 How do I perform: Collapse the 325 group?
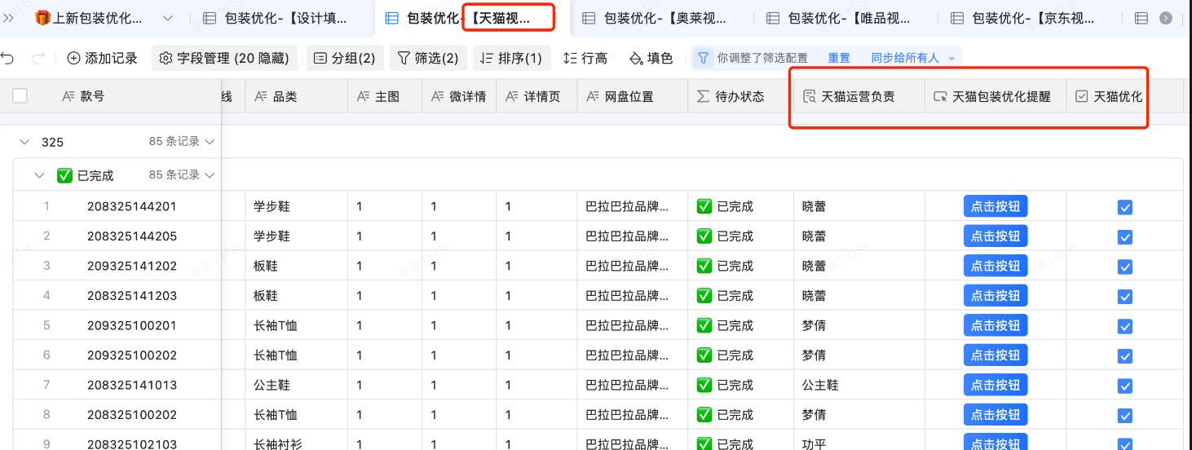pyautogui.click(x=24, y=142)
